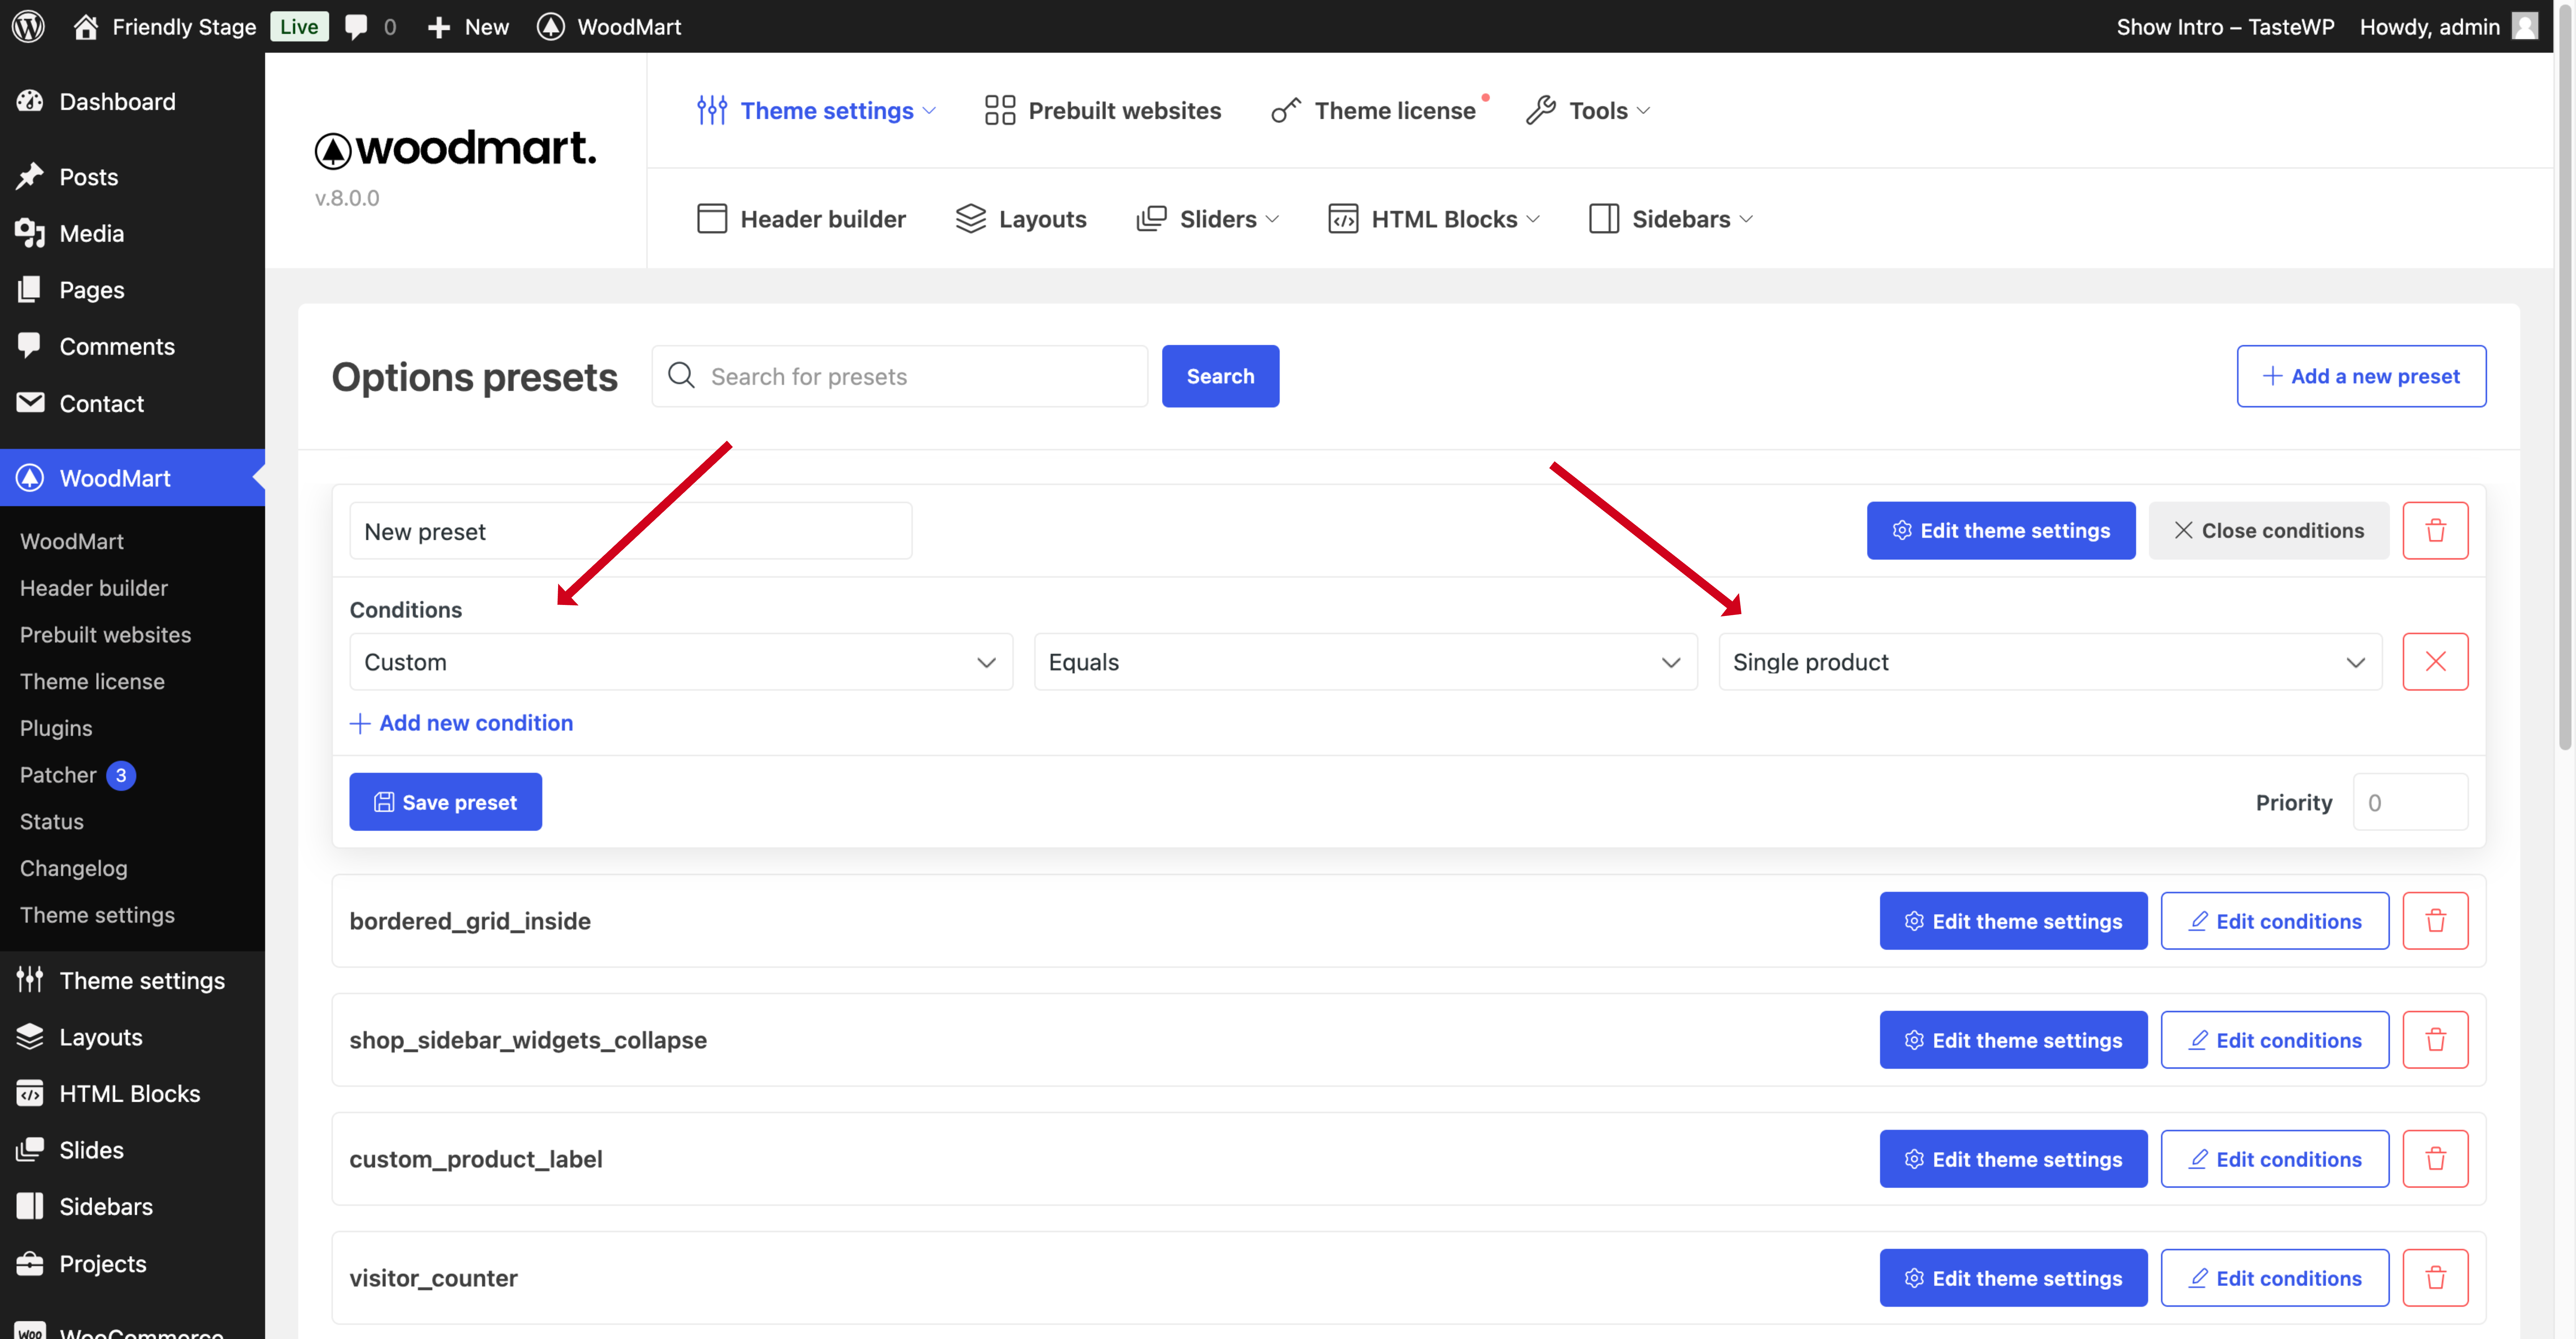This screenshot has height=1339, width=2576.
Task: Open the WordPress logo menu
Action: (28, 27)
